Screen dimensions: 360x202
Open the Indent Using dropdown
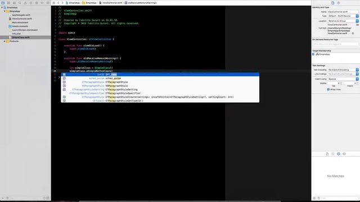(x=343, y=79)
